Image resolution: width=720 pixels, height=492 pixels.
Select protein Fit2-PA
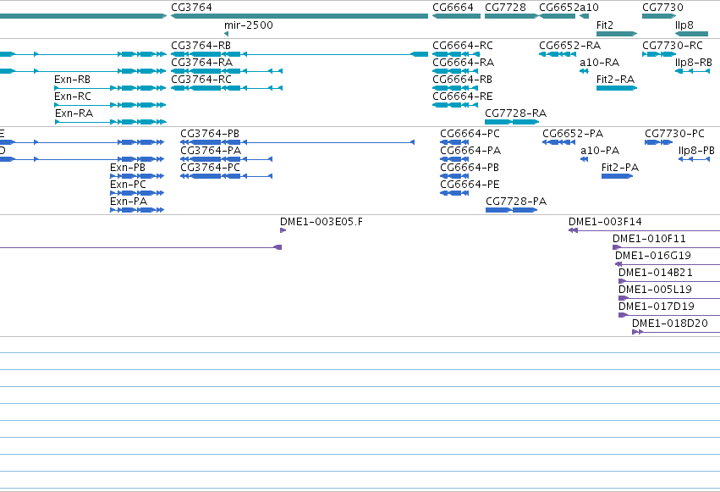coord(617,176)
